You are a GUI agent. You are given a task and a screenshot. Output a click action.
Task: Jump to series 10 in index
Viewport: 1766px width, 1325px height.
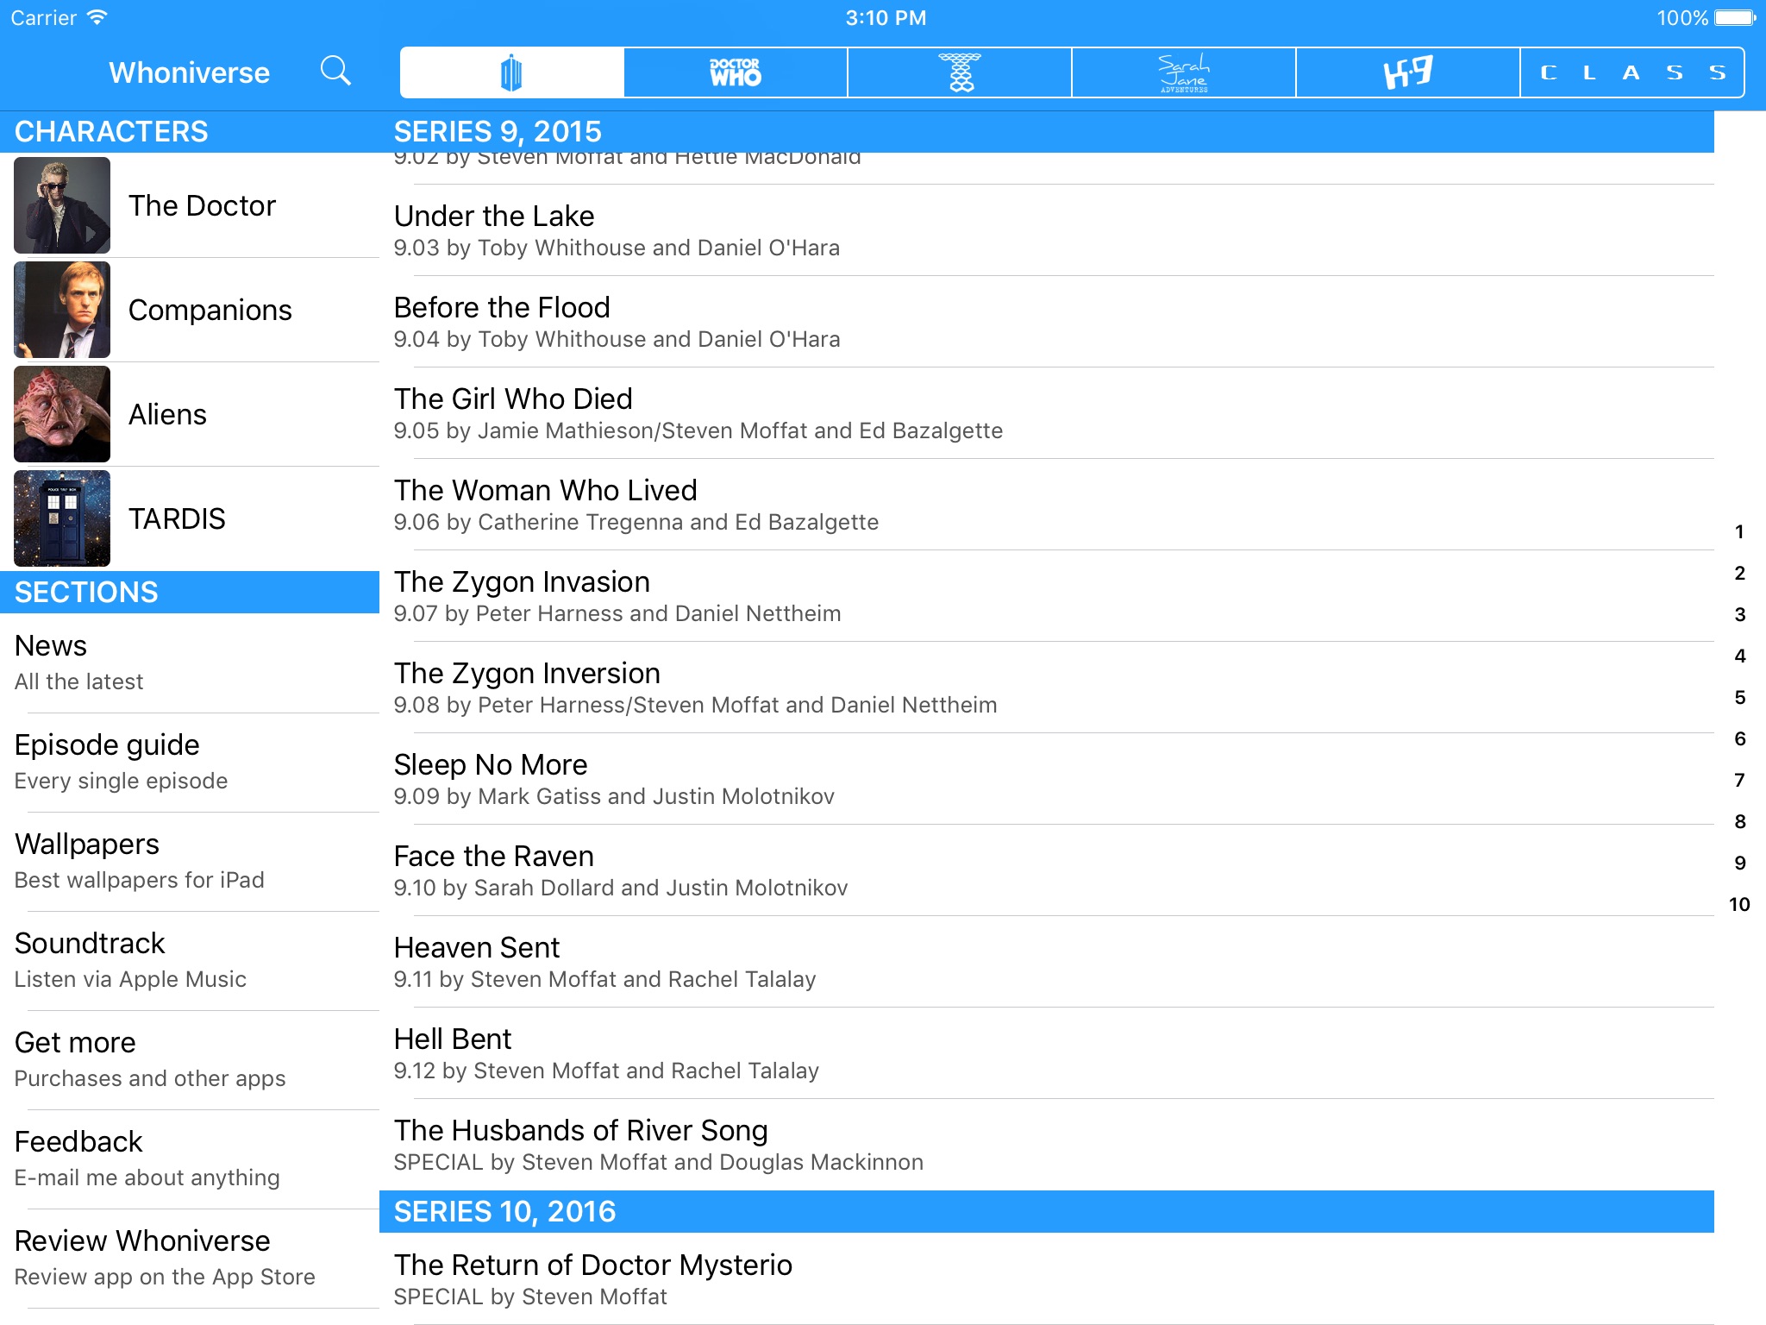click(1739, 905)
